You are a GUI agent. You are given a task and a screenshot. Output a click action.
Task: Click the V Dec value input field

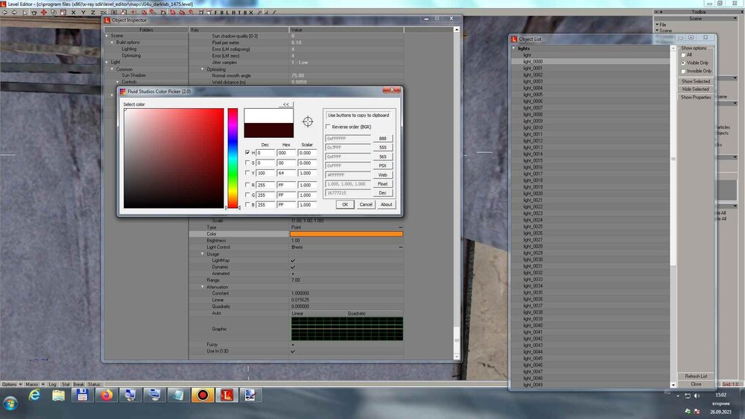point(265,173)
